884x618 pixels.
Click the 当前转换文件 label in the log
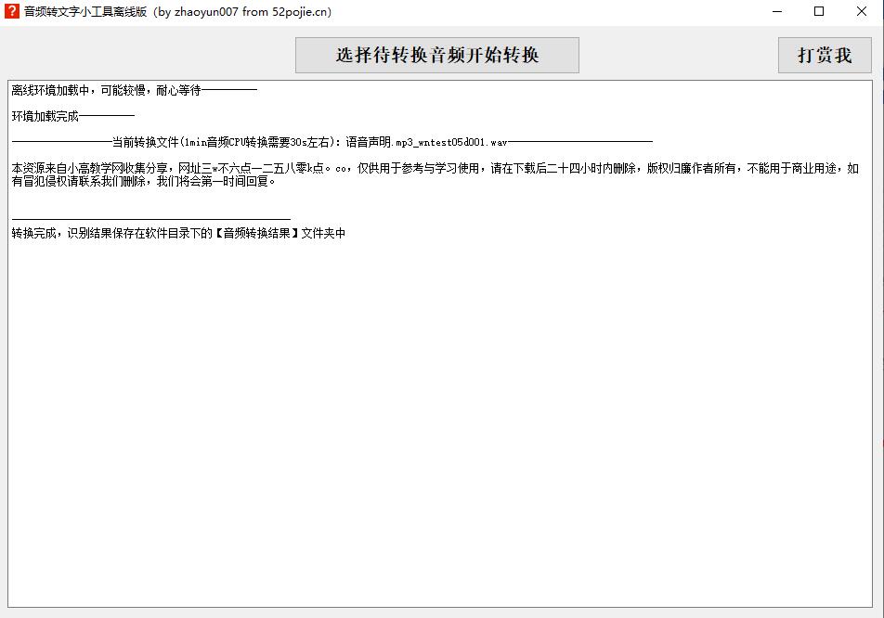[x=145, y=142]
